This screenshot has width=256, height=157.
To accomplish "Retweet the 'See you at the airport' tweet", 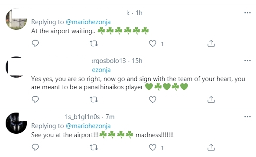I will 94,148.
